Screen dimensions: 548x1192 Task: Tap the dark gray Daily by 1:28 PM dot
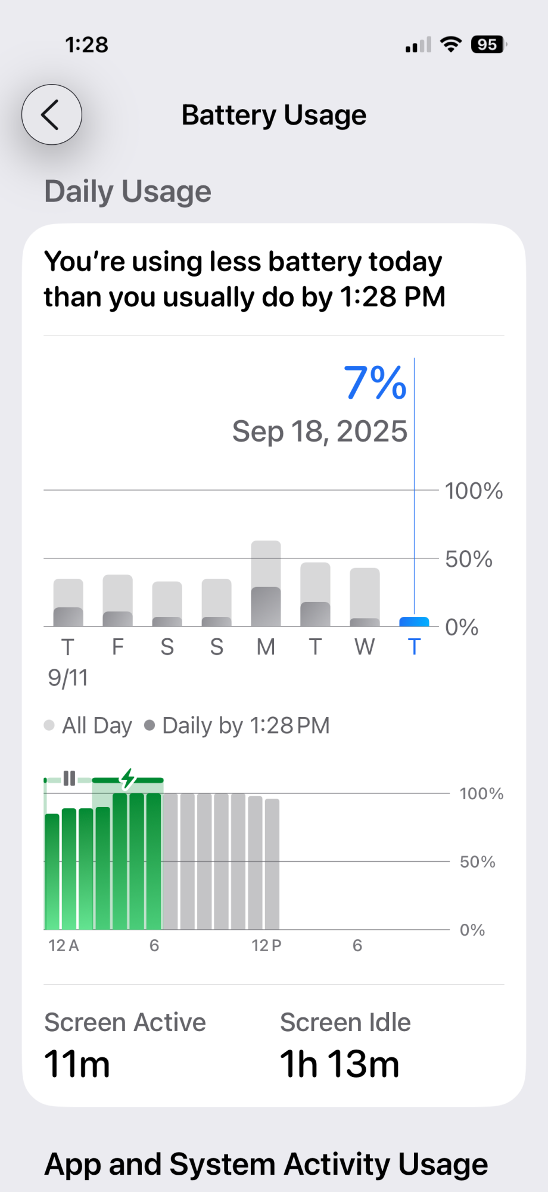click(x=150, y=725)
